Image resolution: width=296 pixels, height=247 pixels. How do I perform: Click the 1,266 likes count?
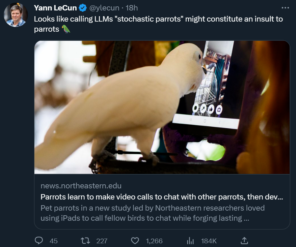[x=154, y=241]
